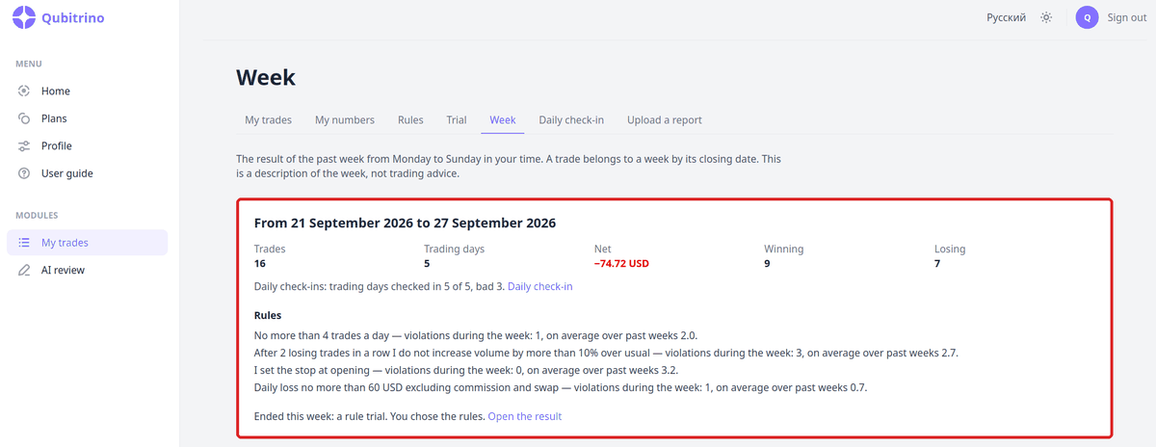Viewport: 1156px width, 447px height.
Task: Click the Winning label
Action: coord(784,249)
